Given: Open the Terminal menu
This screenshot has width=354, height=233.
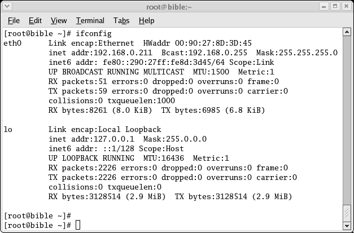Looking at the screenshot, I should click(90, 20).
